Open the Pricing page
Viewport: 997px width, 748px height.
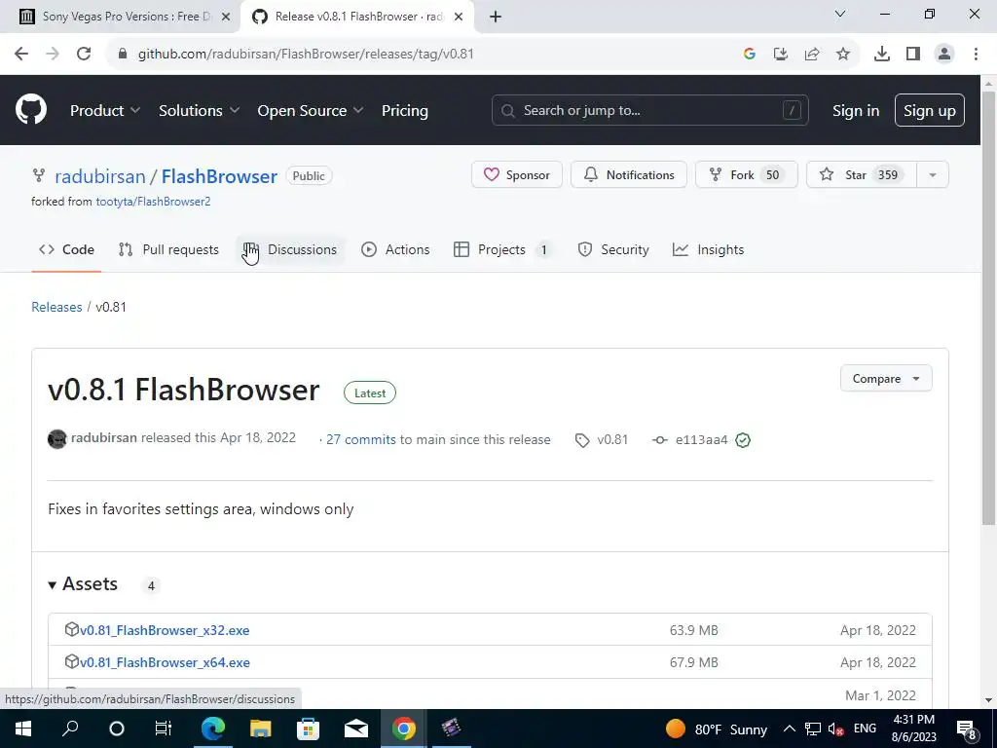tap(405, 111)
